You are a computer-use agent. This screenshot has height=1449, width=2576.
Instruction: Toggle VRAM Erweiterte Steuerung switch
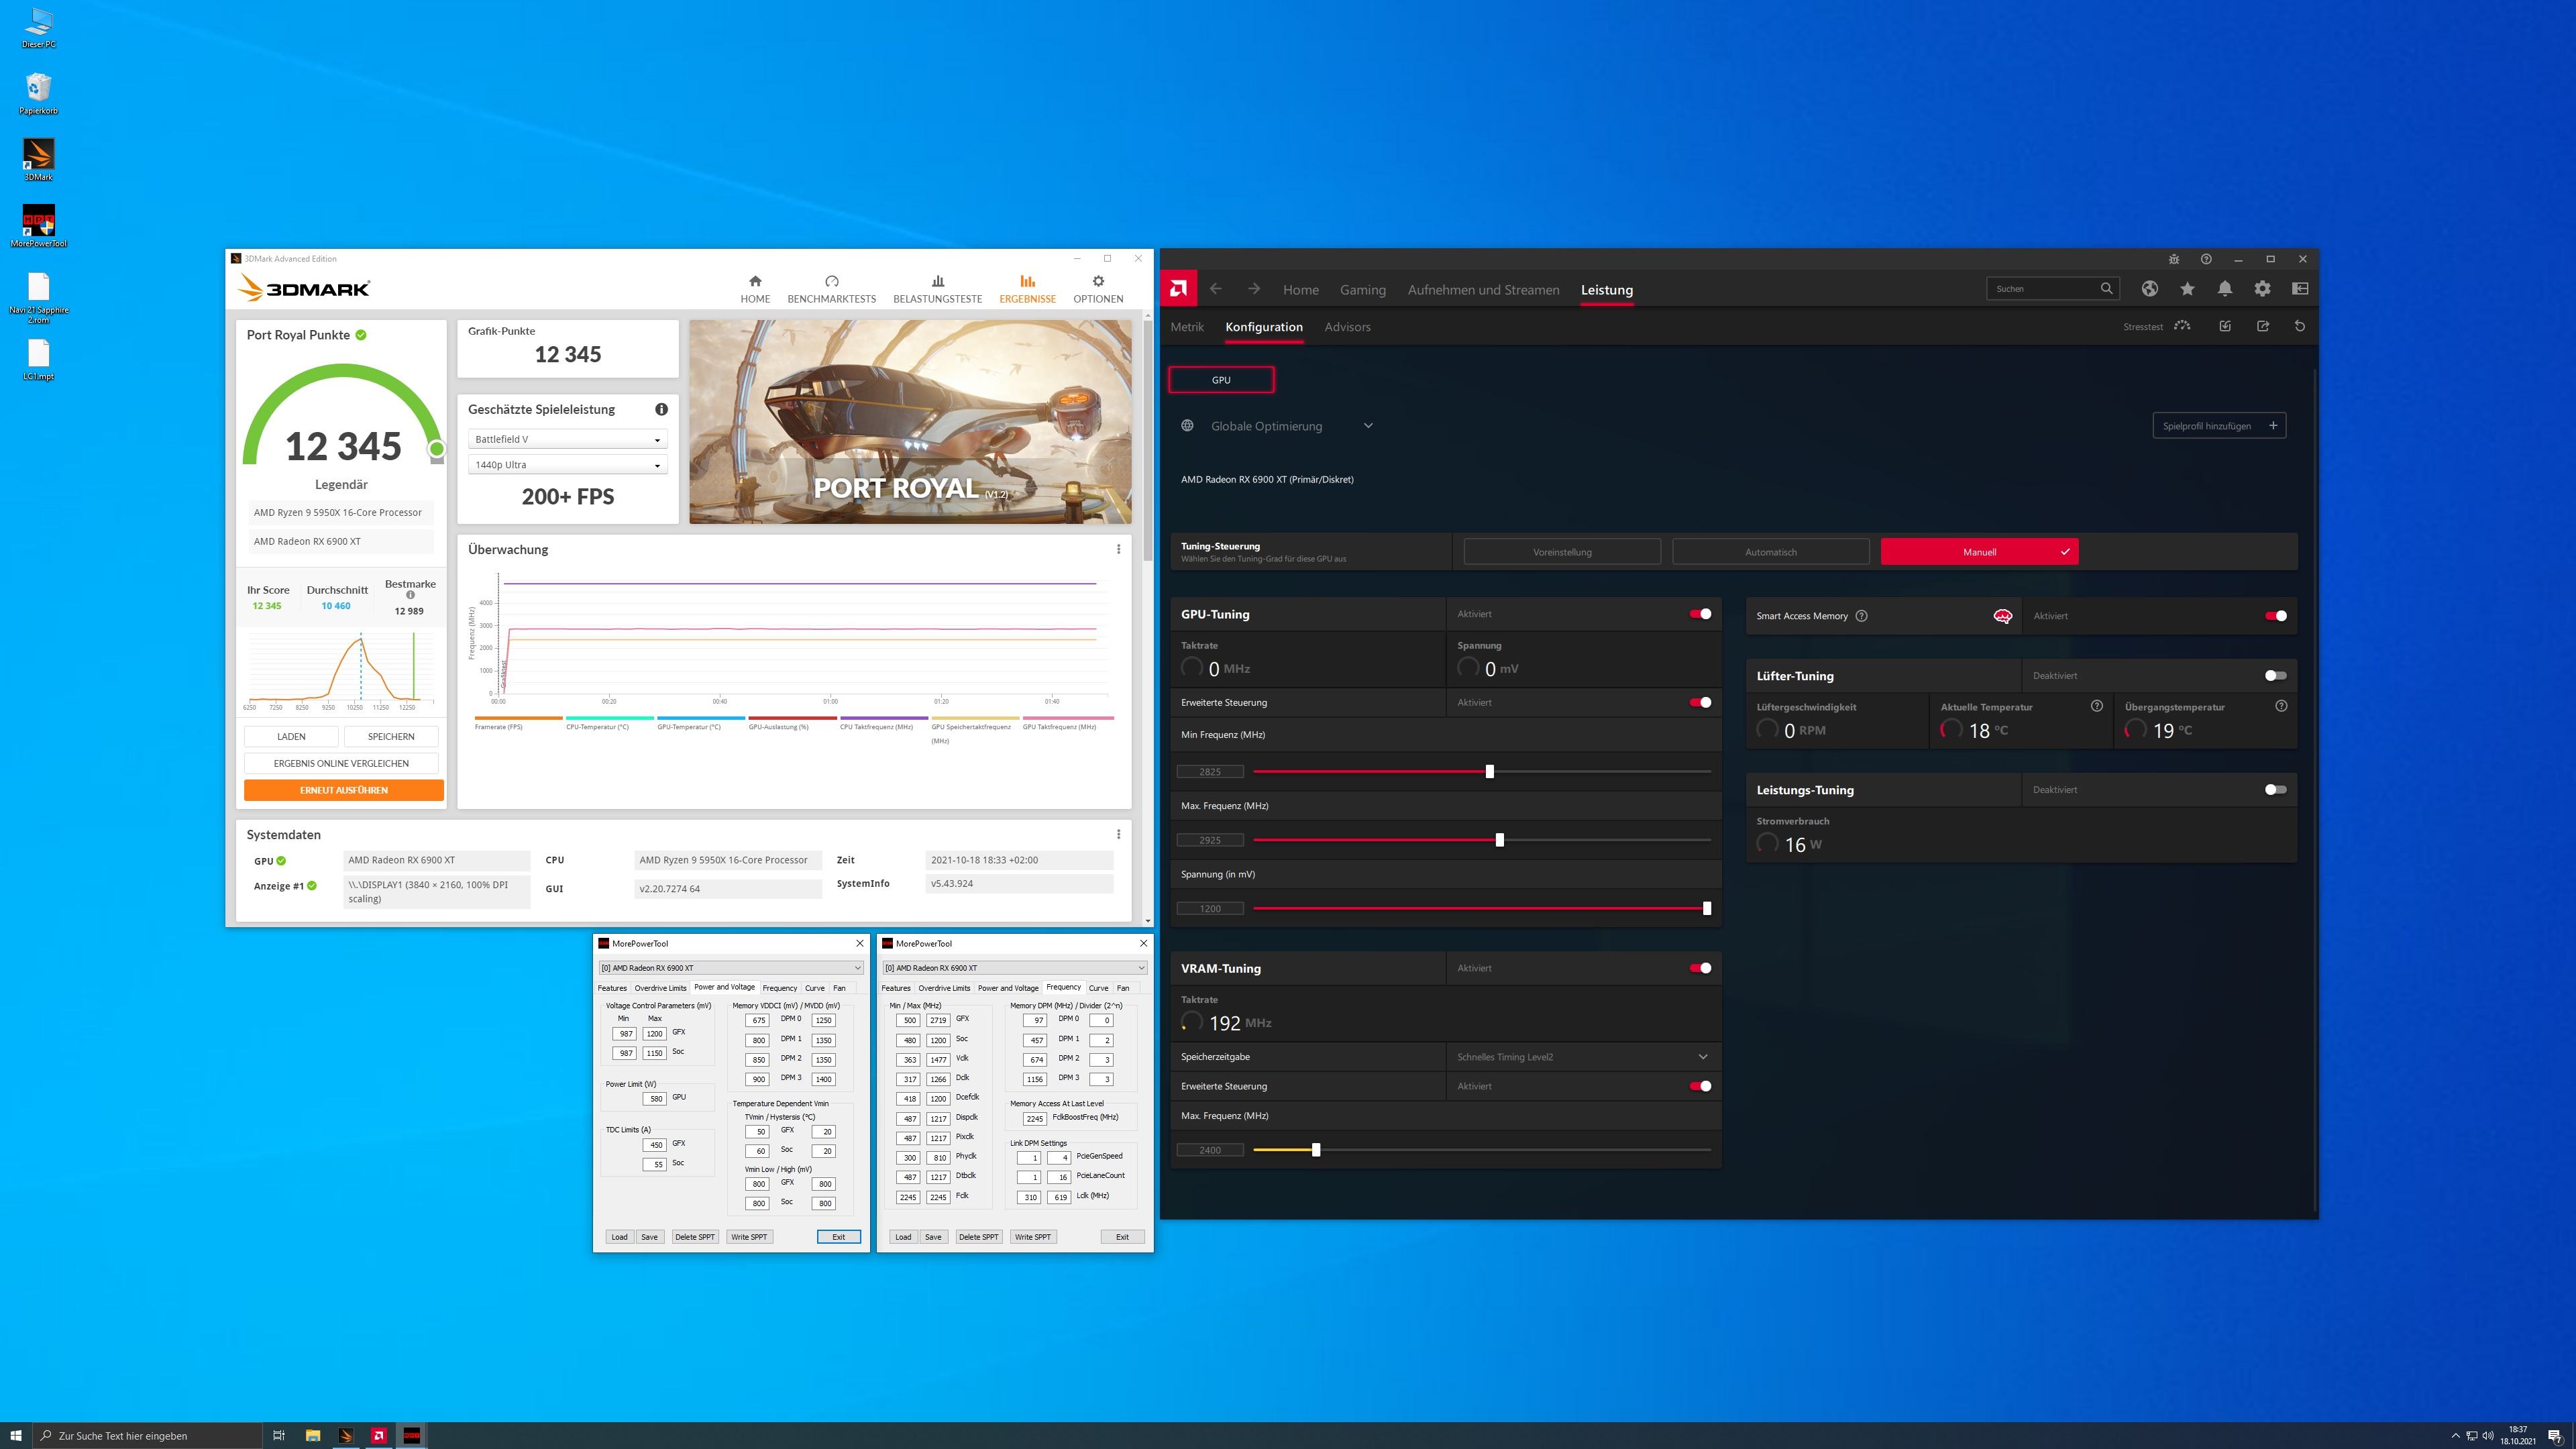coord(1700,1086)
